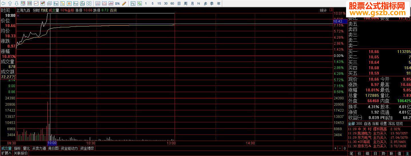The width and height of the screenshot is (411, 156).
Task: Select the 资金驱动力 tab
Action: (x=69, y=148)
